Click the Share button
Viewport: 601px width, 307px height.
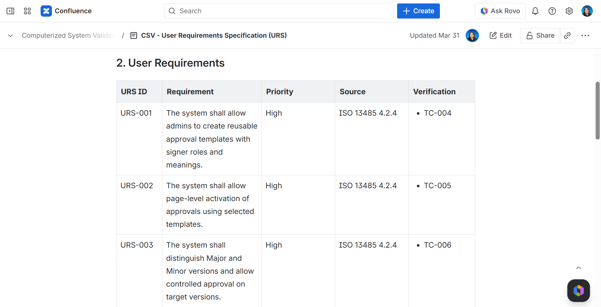pos(540,36)
